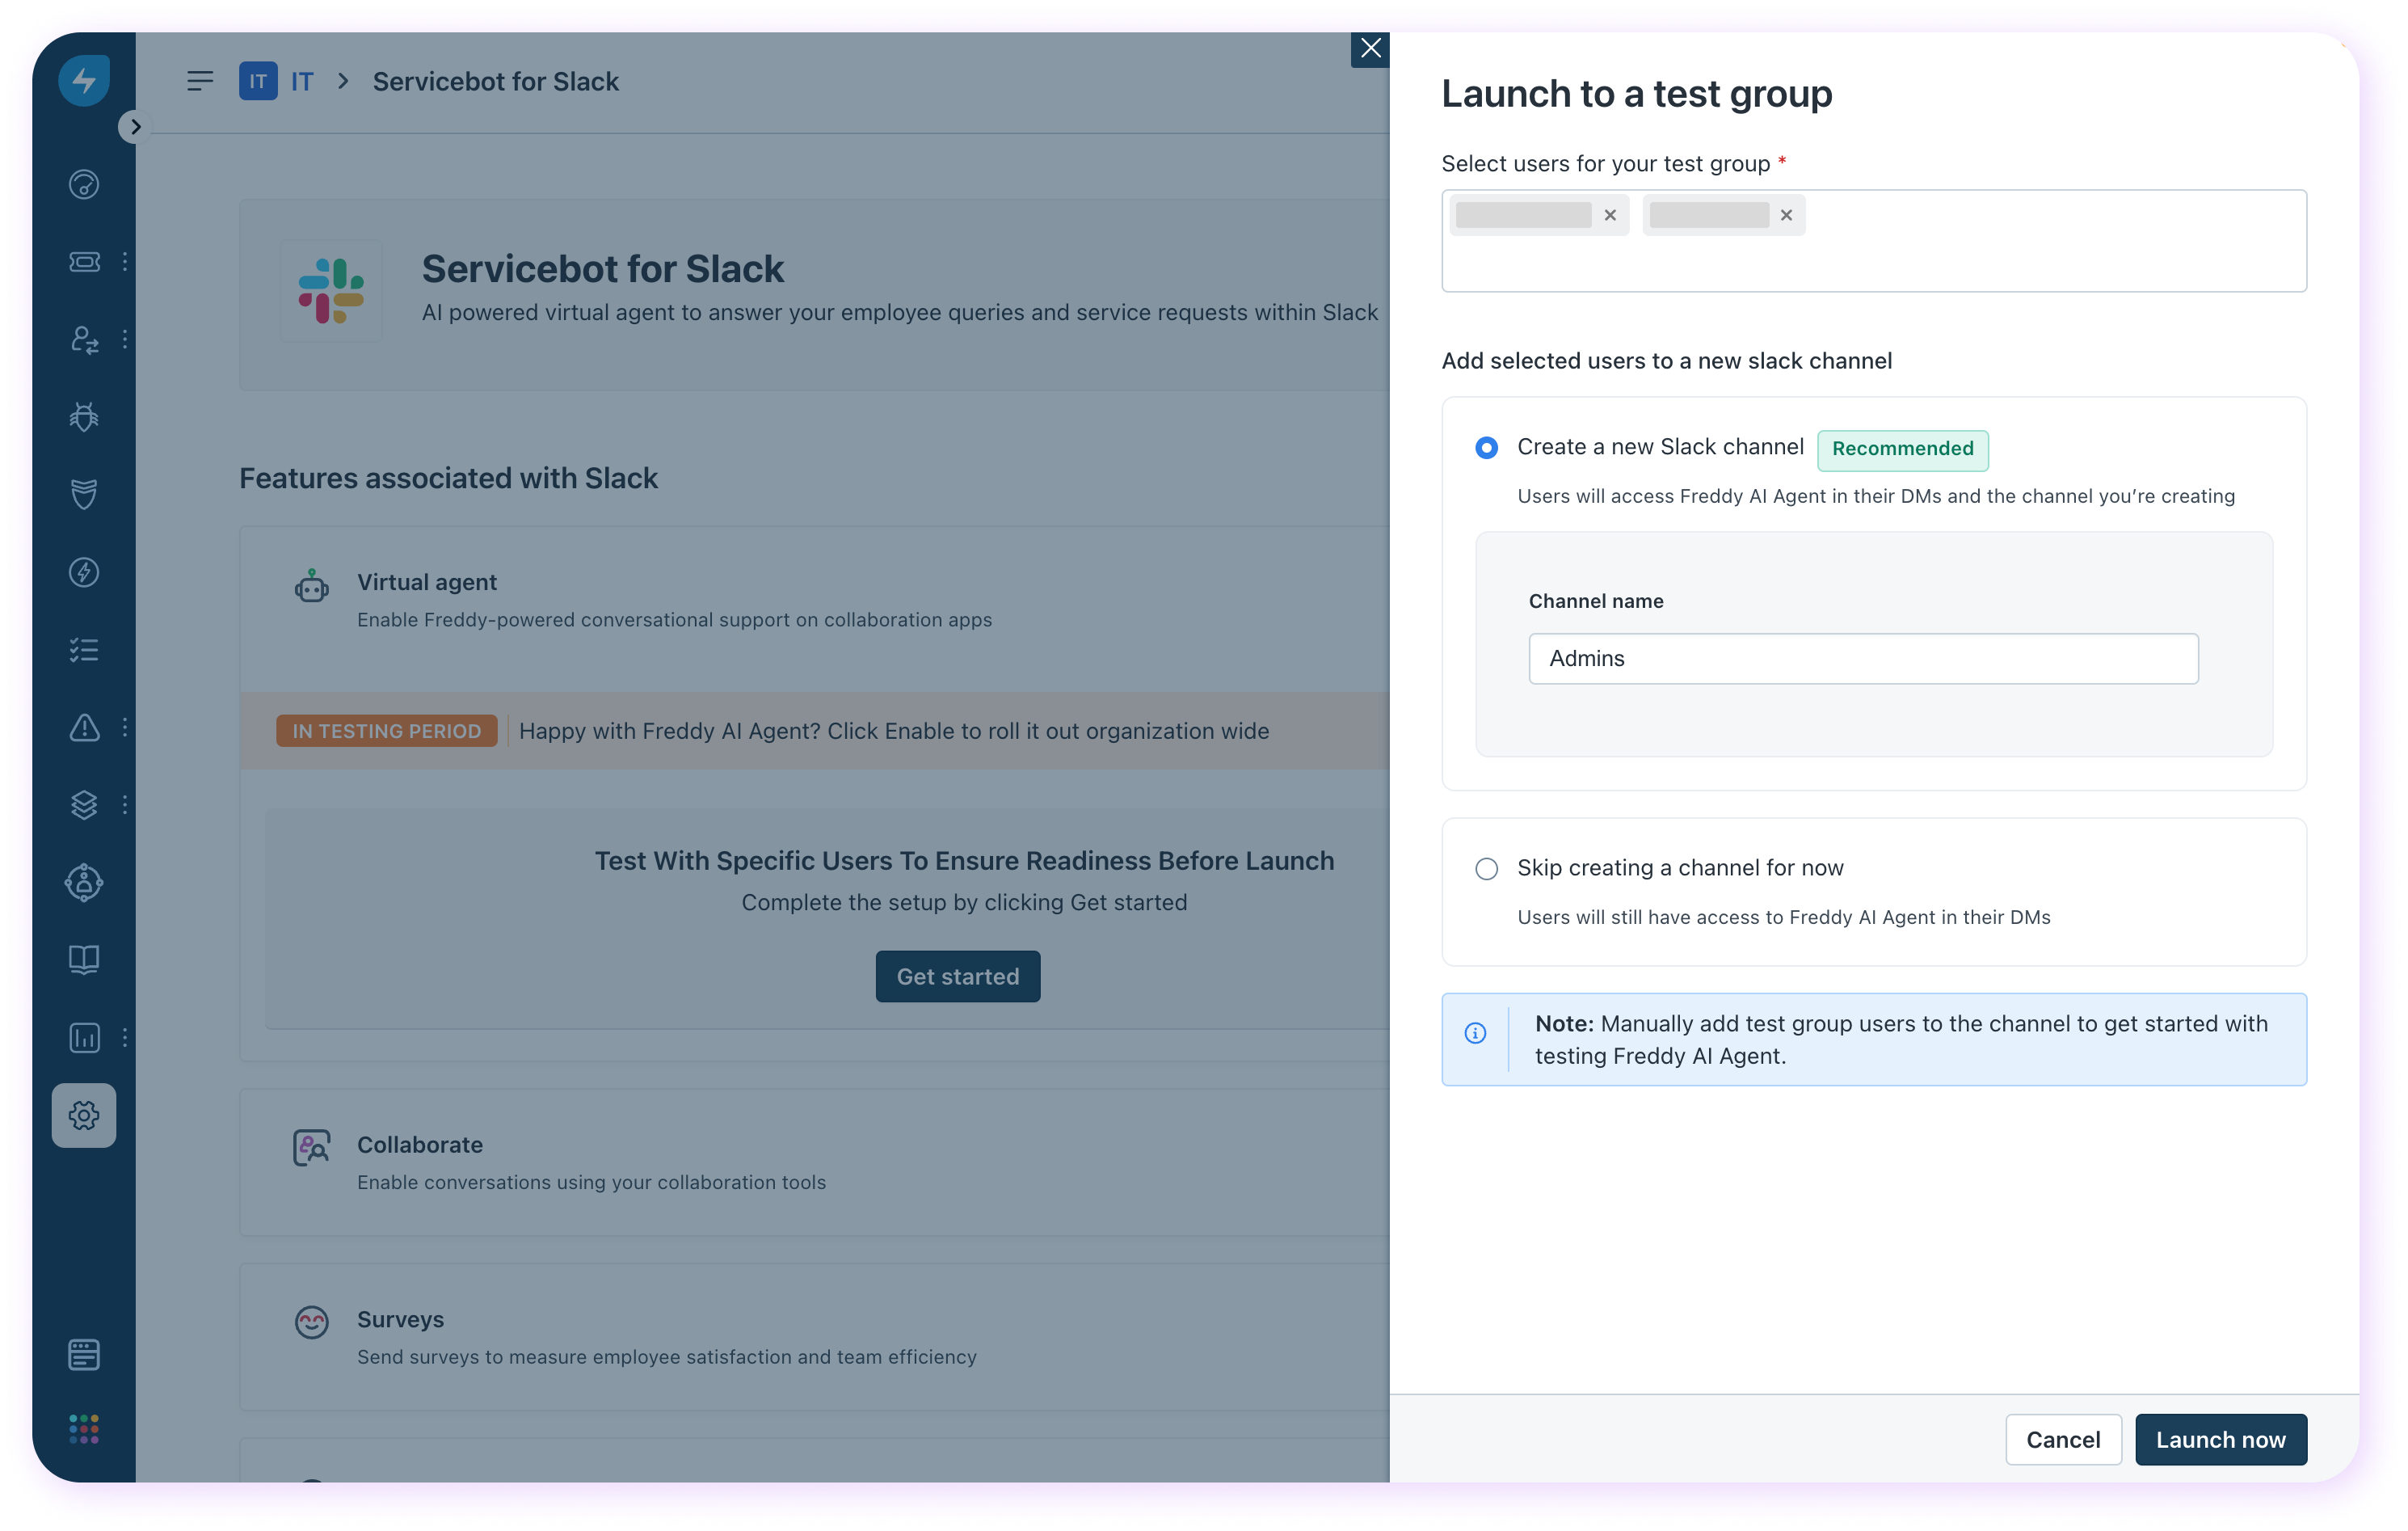
Task: Open the alerts triangle icon
Action: pyautogui.click(x=84, y=728)
